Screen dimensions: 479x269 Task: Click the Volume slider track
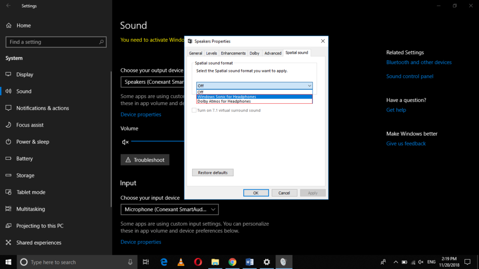pos(158,141)
